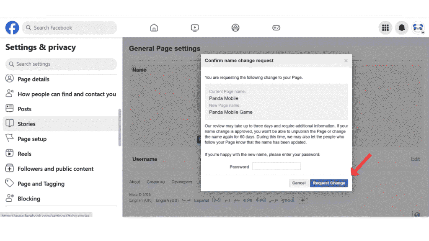This screenshot has height=241, width=429.
Task: Close the Confirm name change dialog
Action: click(346, 61)
